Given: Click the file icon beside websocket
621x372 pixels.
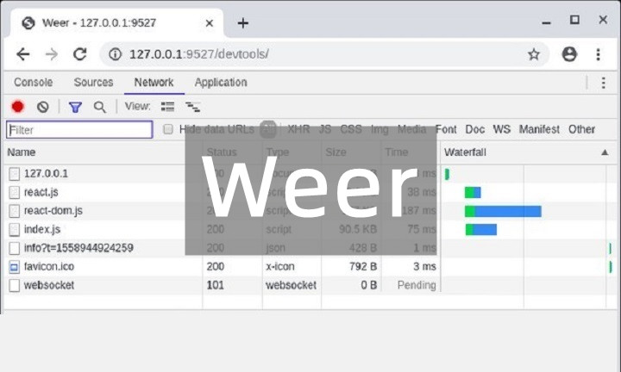Looking at the screenshot, I should coord(15,285).
